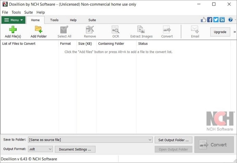Click the blue help question mark icon
The image size is (237, 163).
click(x=231, y=20)
